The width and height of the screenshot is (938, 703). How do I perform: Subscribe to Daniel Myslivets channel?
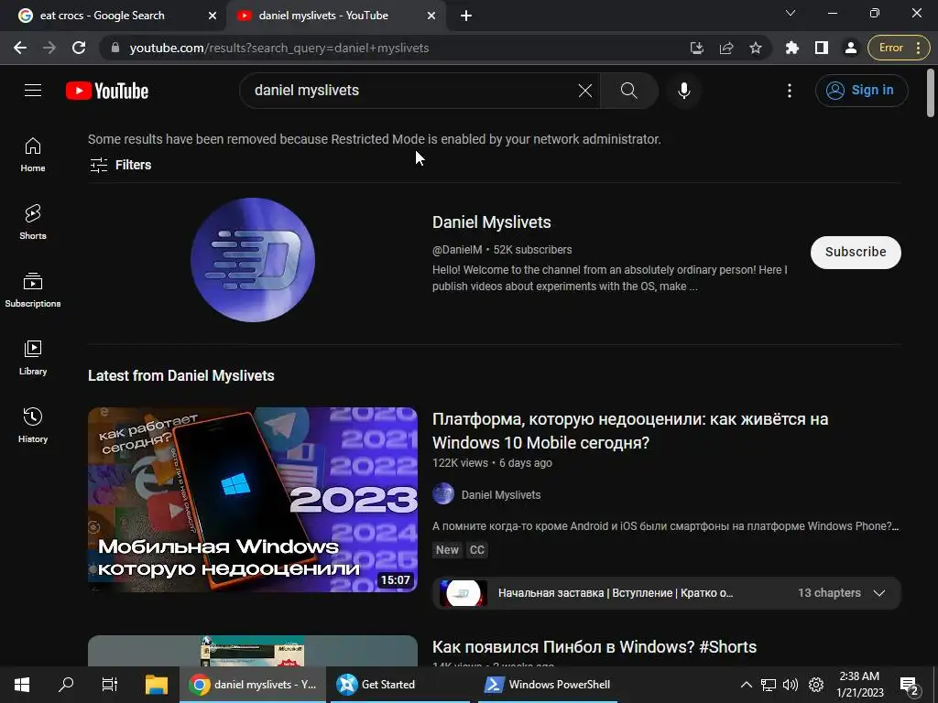(856, 253)
